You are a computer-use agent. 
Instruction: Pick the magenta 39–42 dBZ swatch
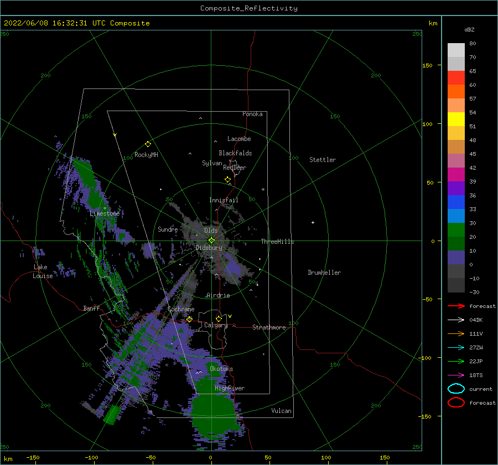(456, 175)
